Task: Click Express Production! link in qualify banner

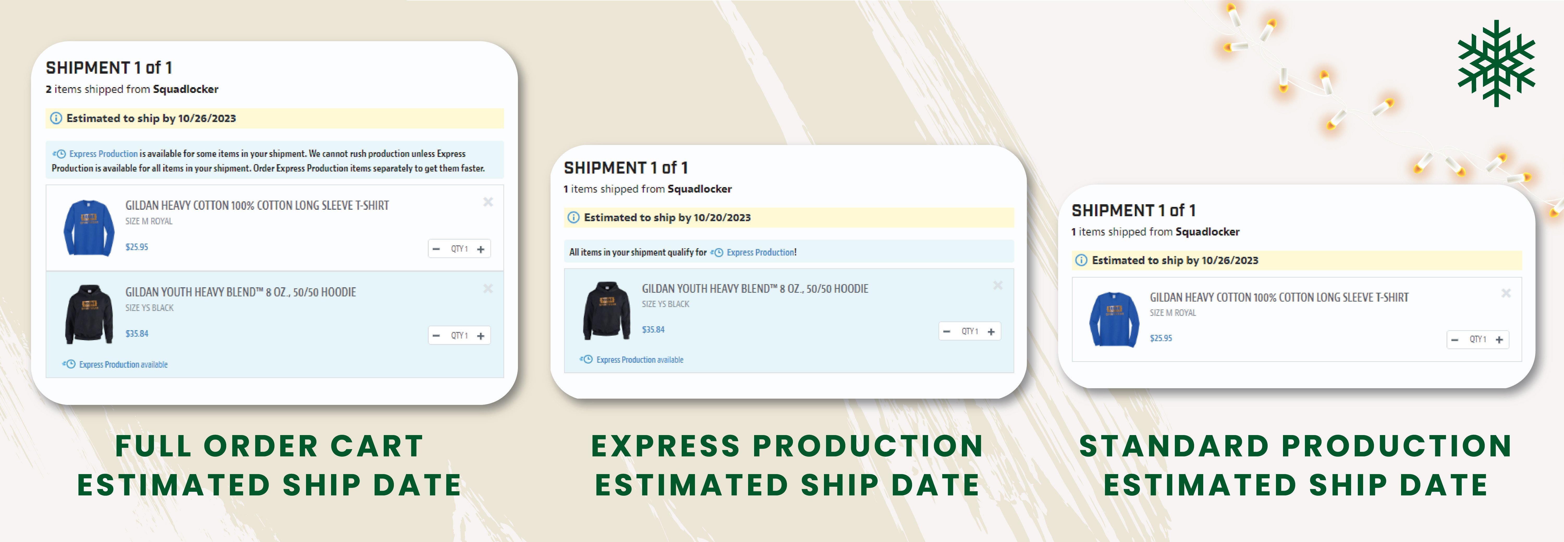Action: pyautogui.click(x=761, y=252)
